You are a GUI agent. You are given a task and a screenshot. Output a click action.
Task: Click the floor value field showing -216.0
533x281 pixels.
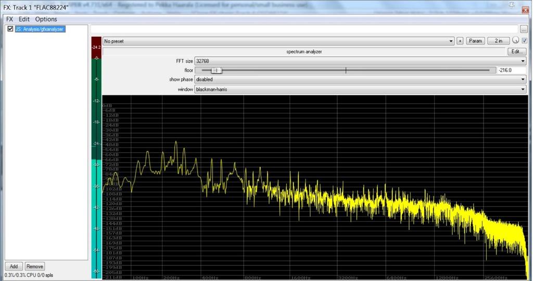[512, 70]
